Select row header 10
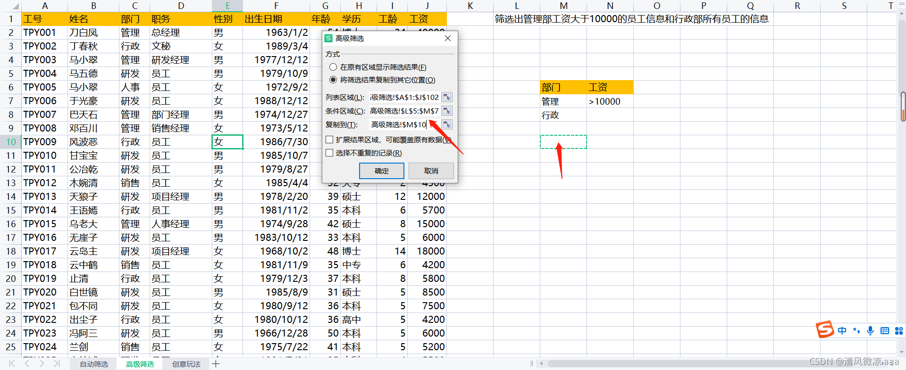Viewport: 906px width, 370px height. (x=11, y=142)
